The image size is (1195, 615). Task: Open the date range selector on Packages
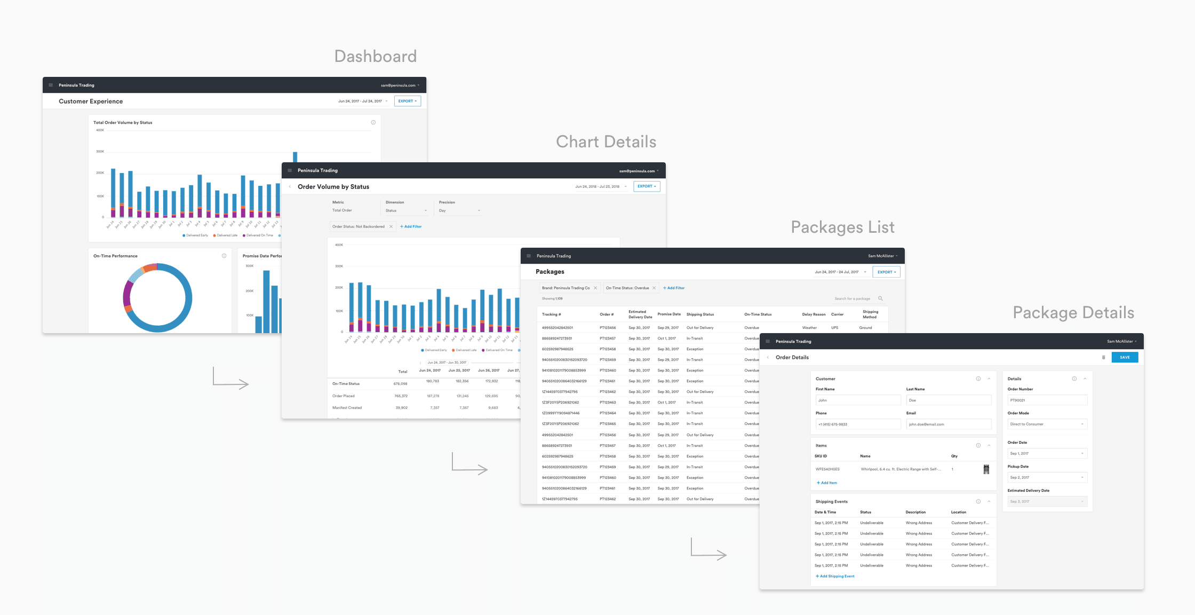pos(838,272)
